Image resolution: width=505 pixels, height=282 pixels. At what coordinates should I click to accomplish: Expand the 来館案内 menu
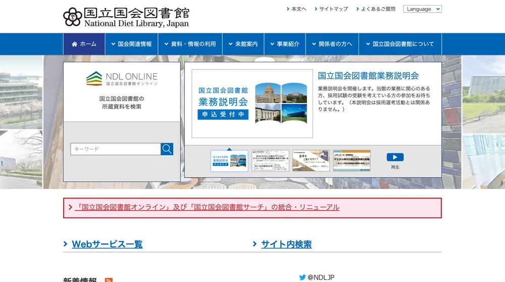(x=243, y=44)
